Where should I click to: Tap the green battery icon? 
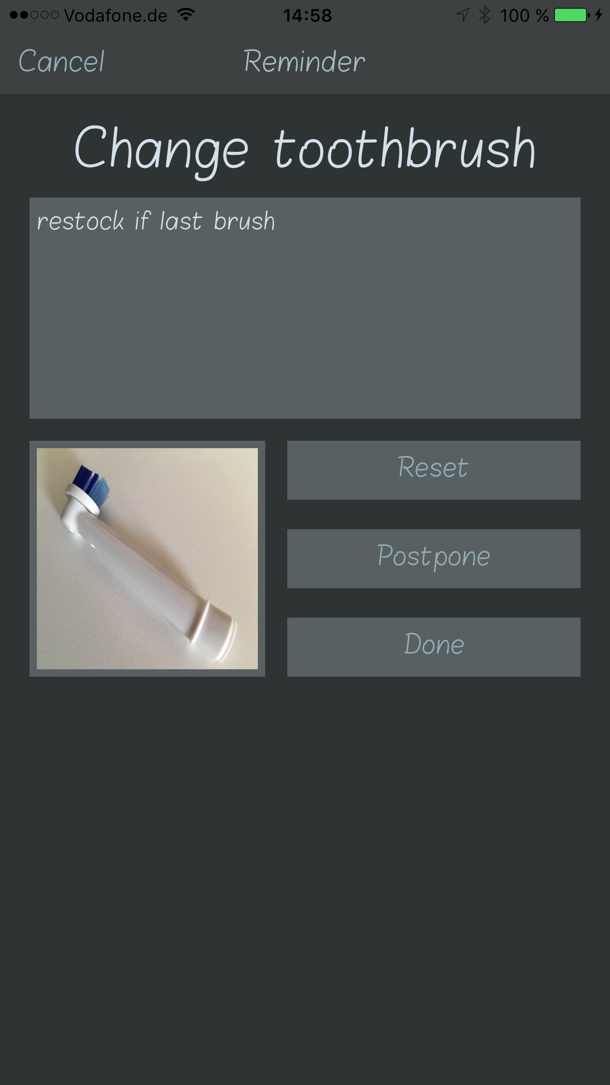click(x=572, y=15)
